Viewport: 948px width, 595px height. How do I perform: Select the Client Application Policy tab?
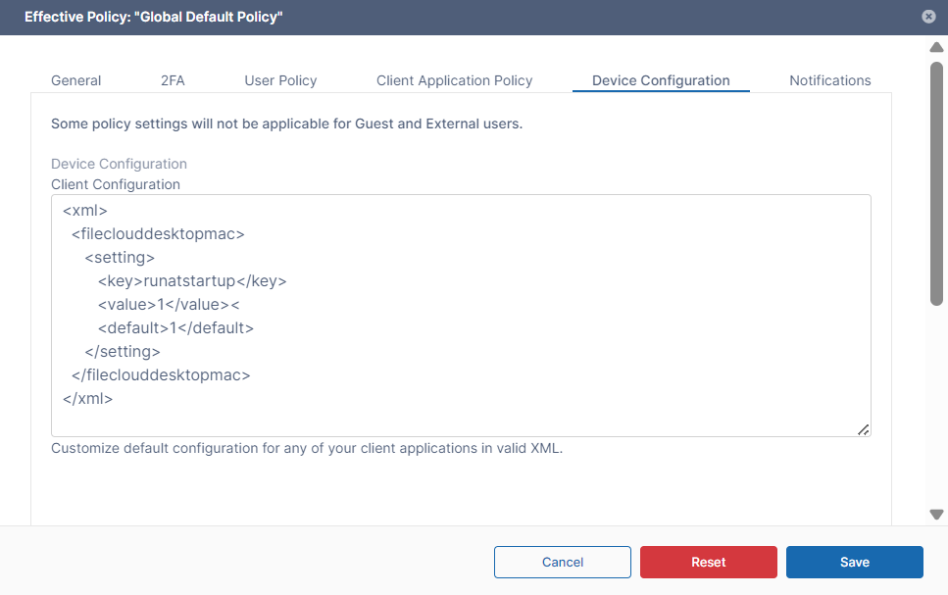[454, 80]
